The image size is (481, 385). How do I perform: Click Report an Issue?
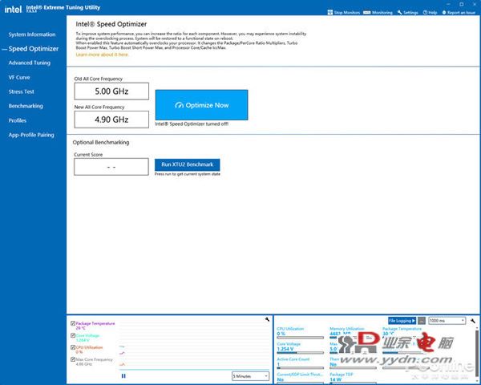459,13
